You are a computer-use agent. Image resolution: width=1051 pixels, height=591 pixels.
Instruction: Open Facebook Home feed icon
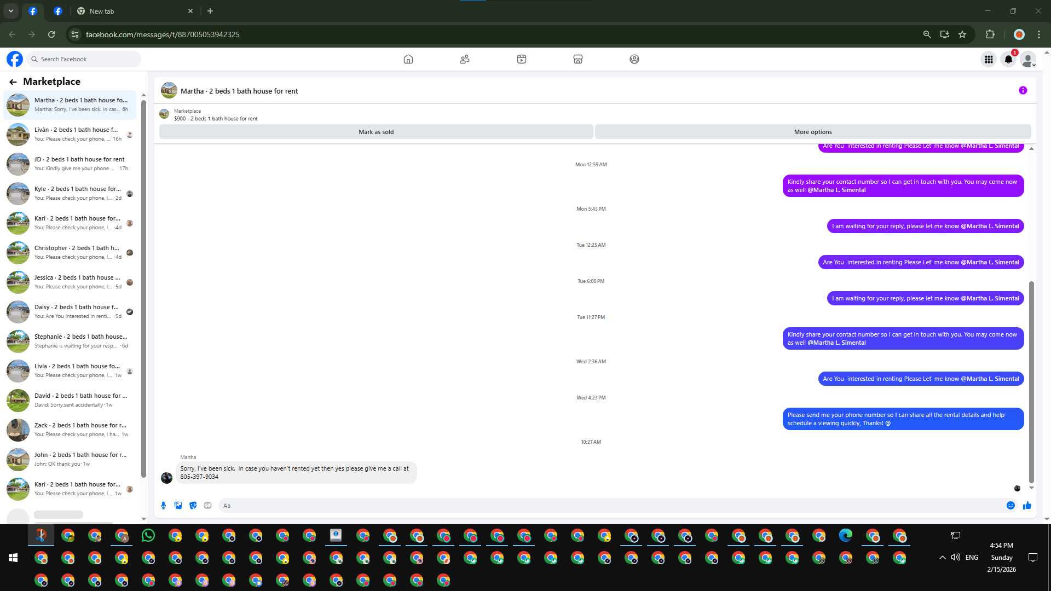(x=408, y=59)
